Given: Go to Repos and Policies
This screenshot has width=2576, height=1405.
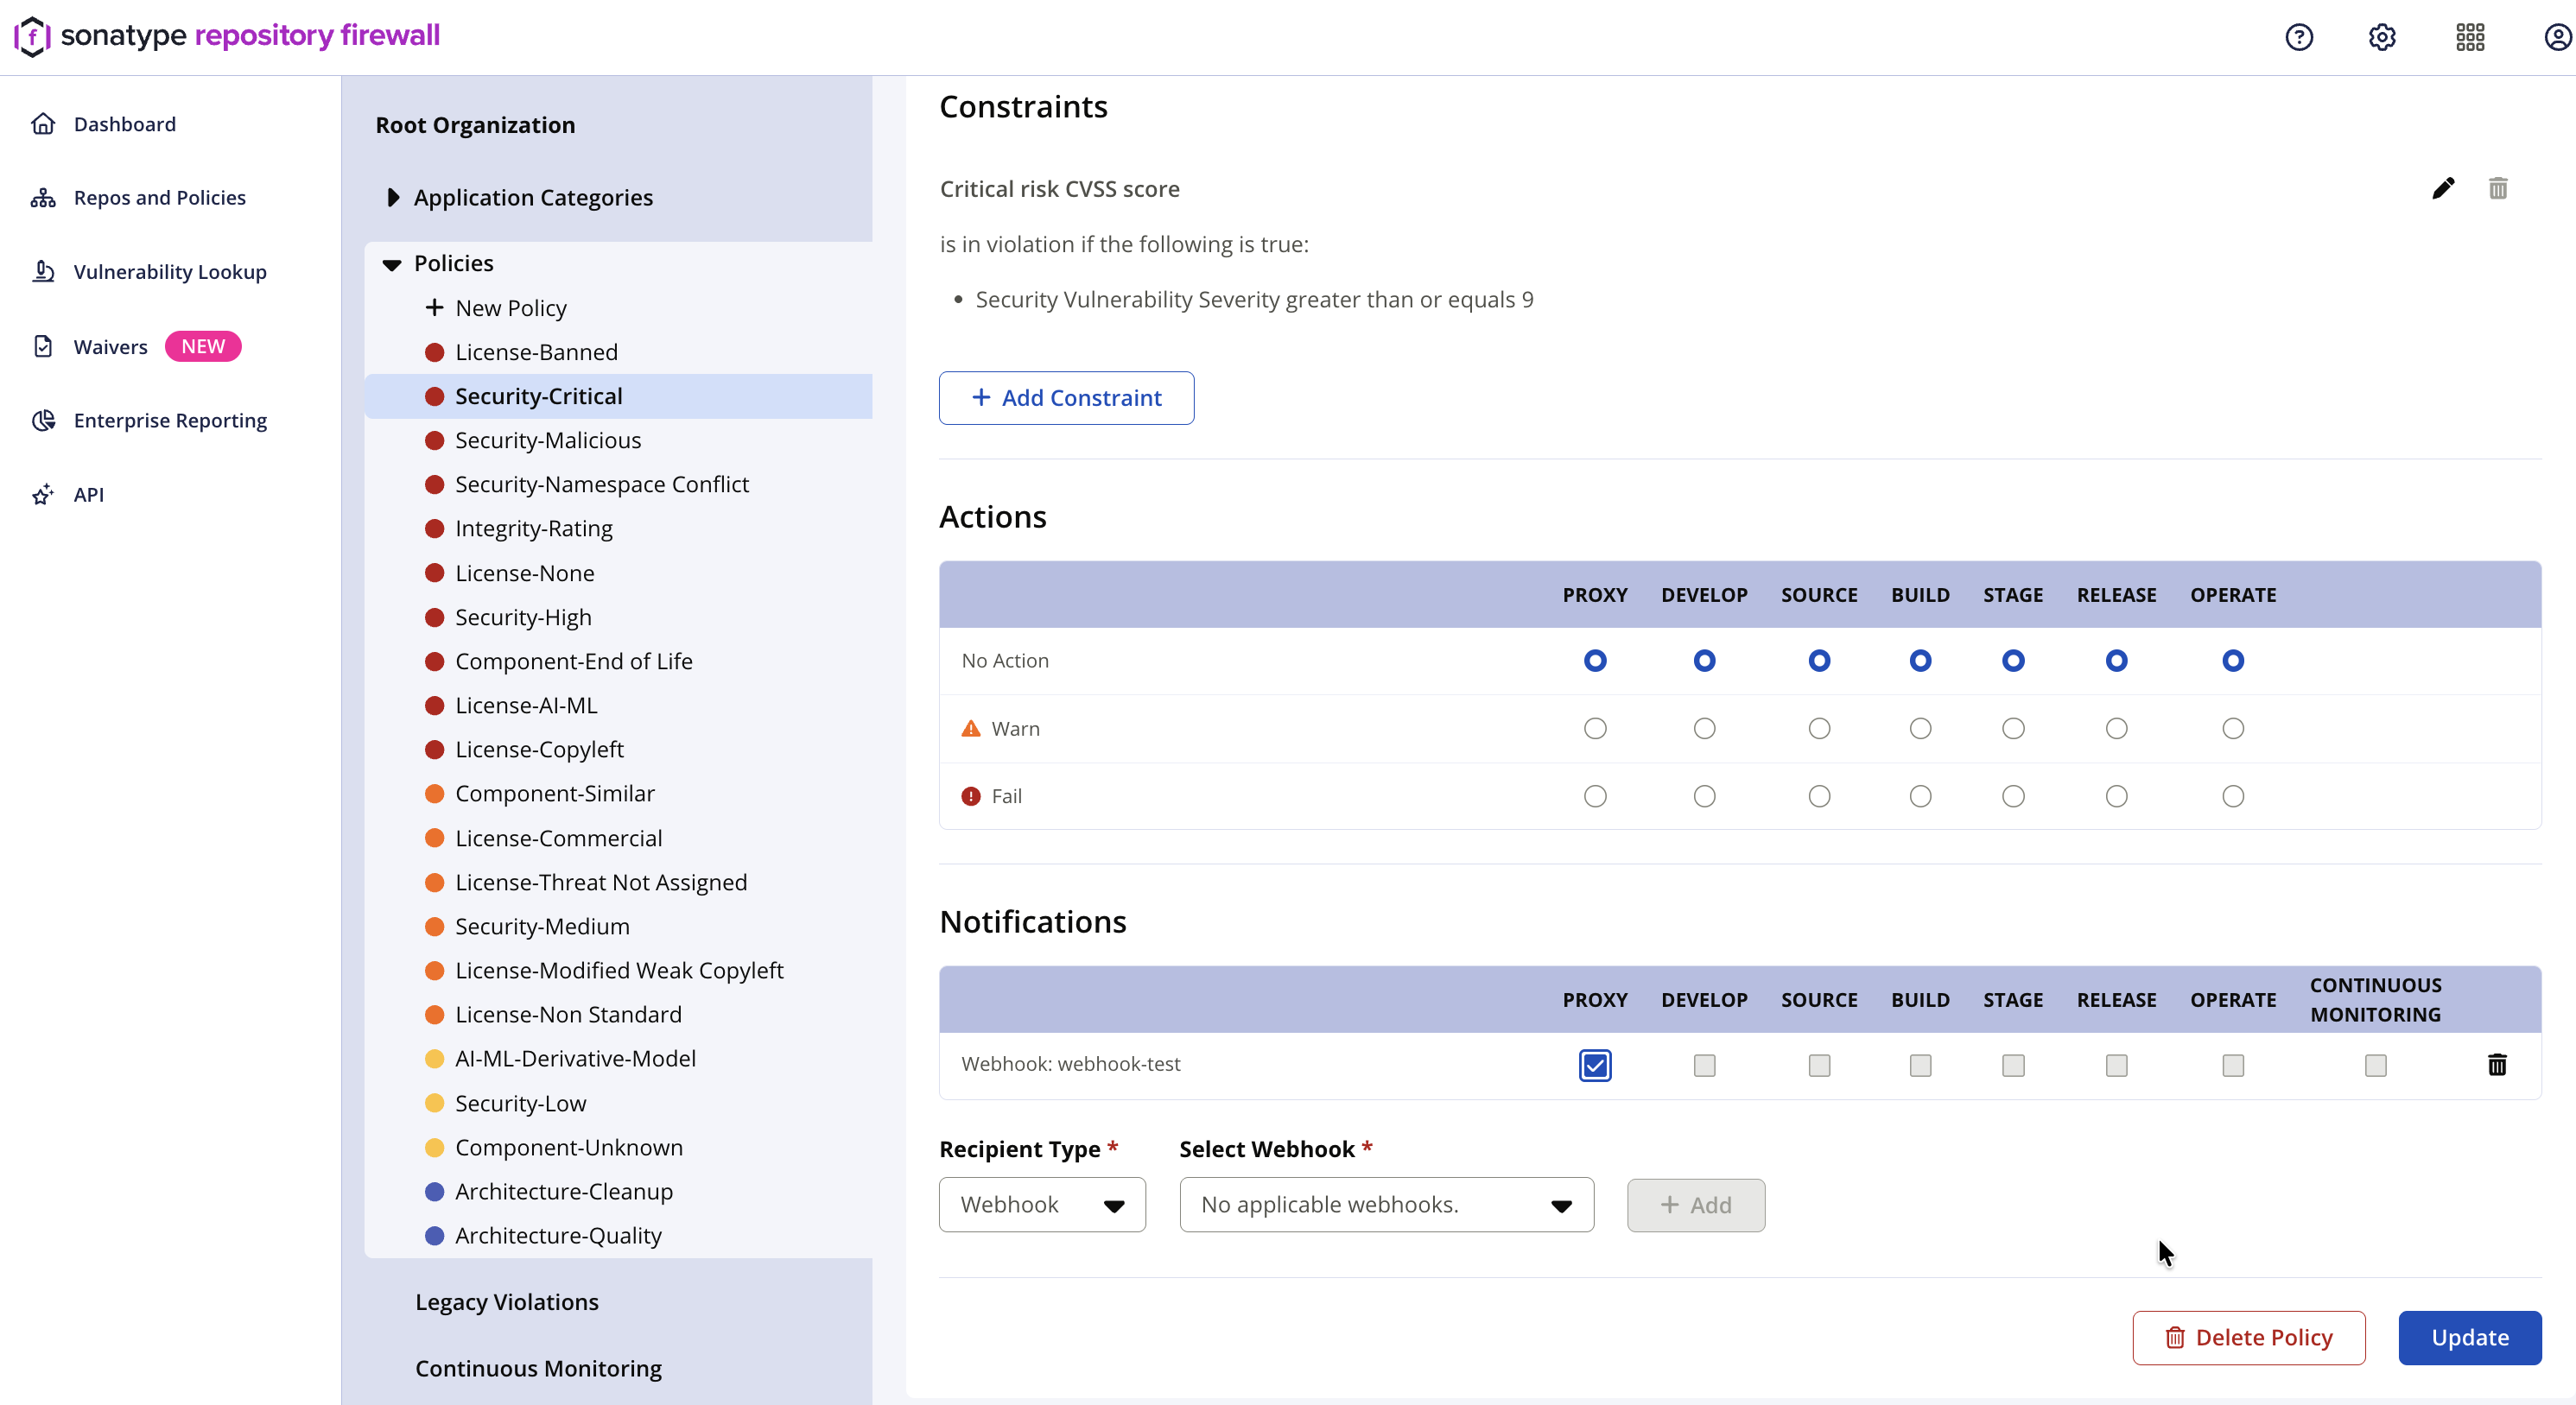Looking at the screenshot, I should pos(159,198).
